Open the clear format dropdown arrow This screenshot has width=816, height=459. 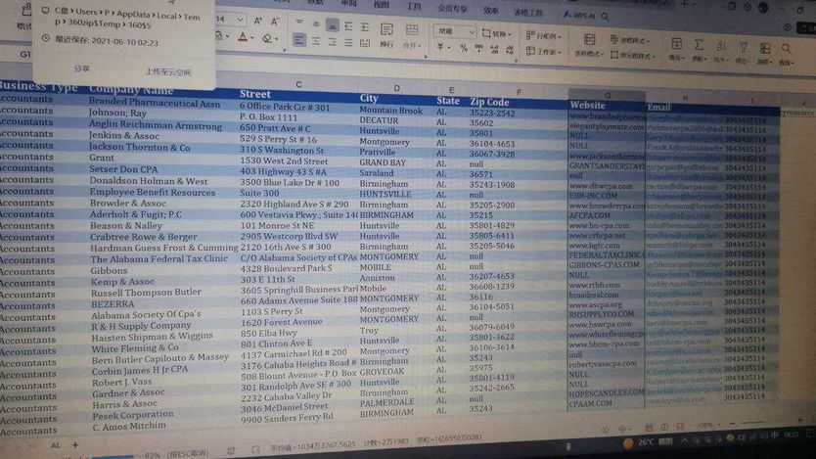pos(276,39)
